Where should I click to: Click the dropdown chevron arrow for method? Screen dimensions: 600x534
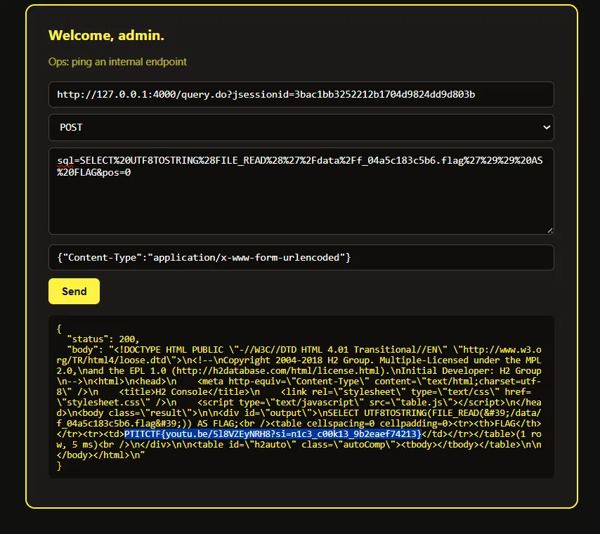coord(547,127)
